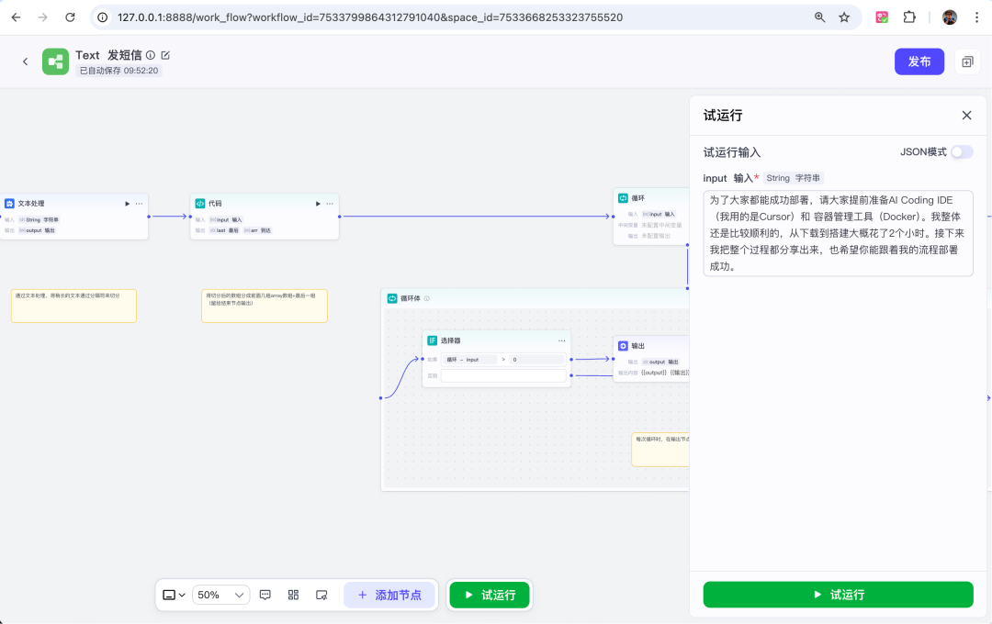The image size is (992, 624).
Task: Run the 代码 node with its play icon
Action: pyautogui.click(x=318, y=204)
